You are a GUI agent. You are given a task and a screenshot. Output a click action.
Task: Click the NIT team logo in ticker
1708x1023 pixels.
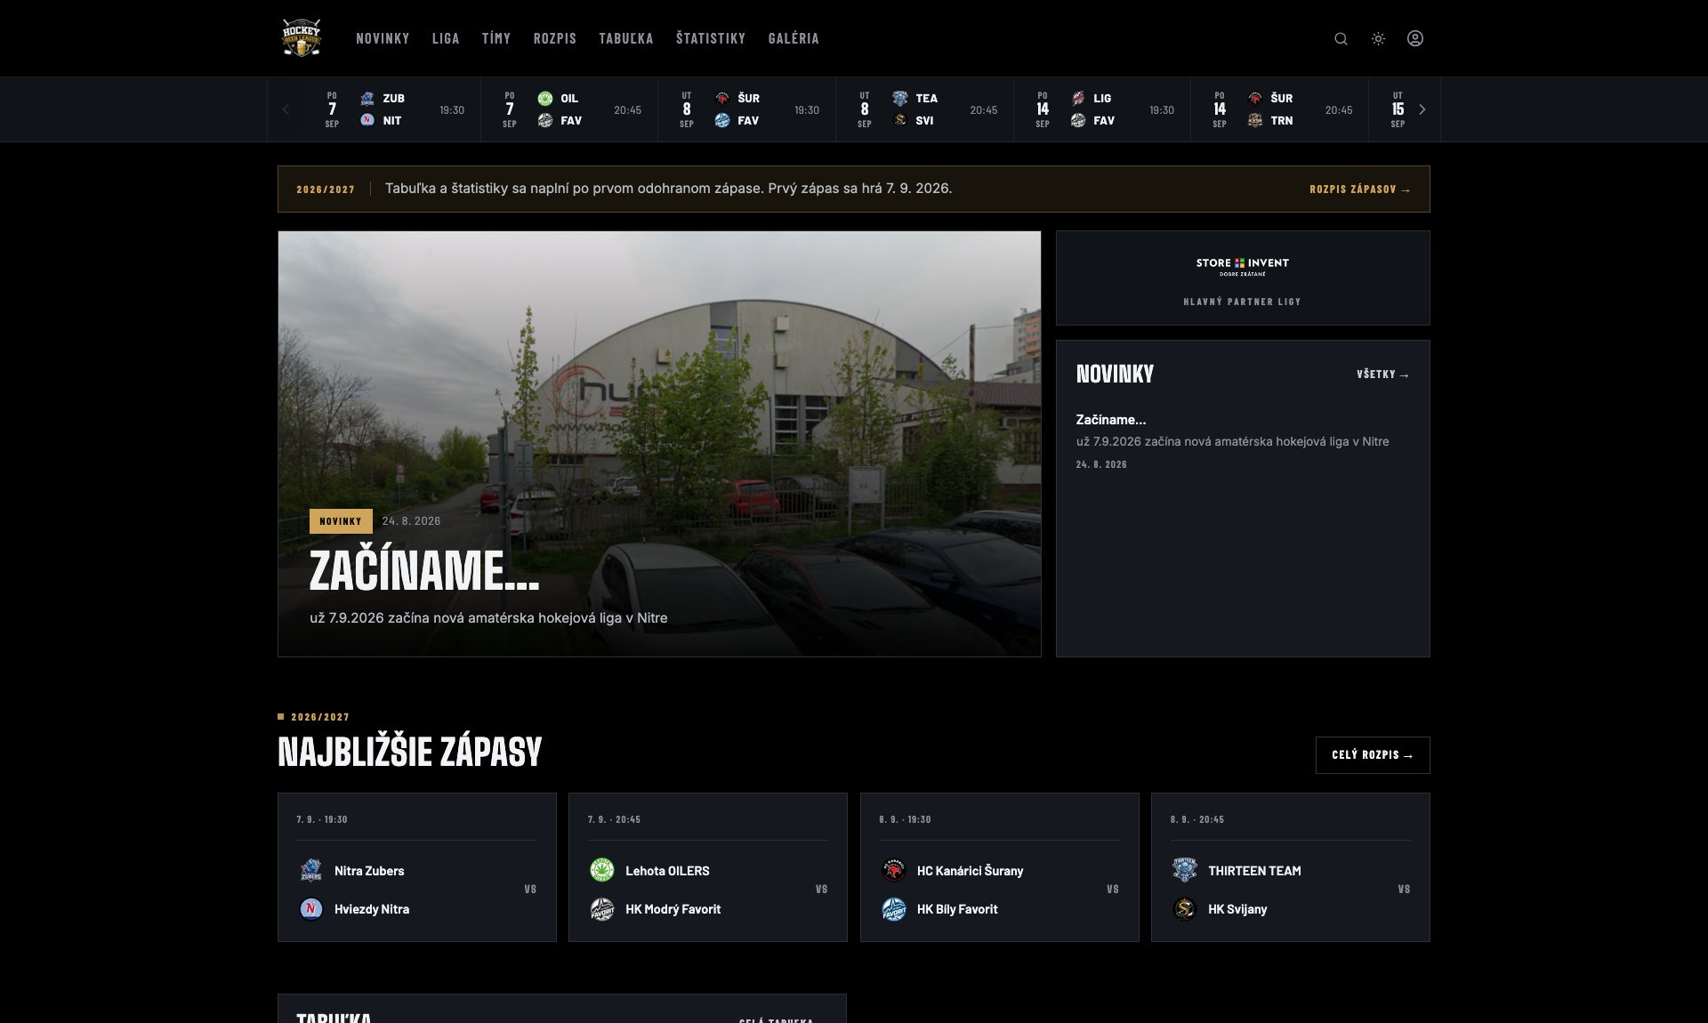point(367,120)
